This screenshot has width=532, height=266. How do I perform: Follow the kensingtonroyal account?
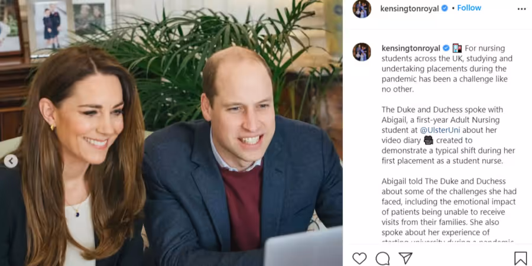pyautogui.click(x=469, y=8)
